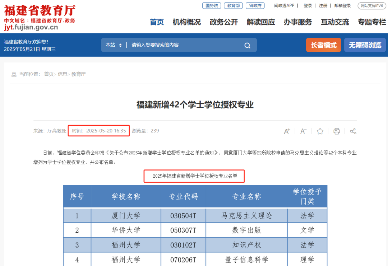Click the 网站支持IPV6 badge
The height and width of the screenshot is (266, 388).
(x=372, y=6)
